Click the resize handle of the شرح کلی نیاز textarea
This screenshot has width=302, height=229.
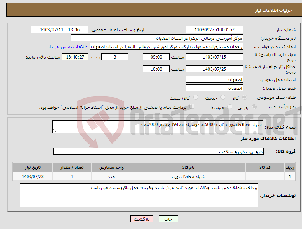54,131
